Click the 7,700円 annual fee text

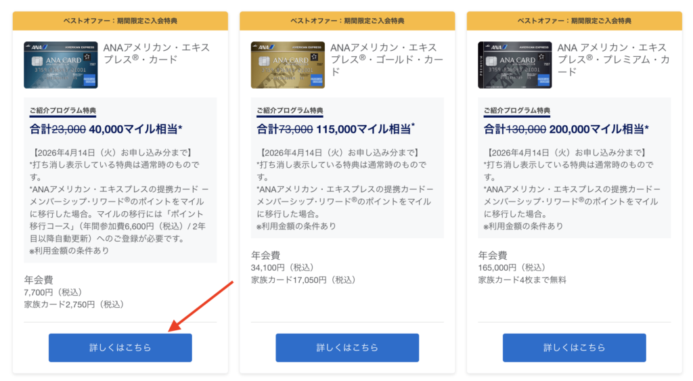(53, 292)
